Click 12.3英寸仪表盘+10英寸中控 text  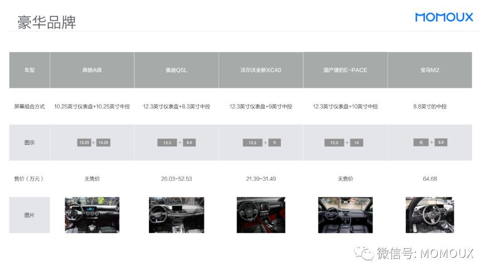coord(345,106)
